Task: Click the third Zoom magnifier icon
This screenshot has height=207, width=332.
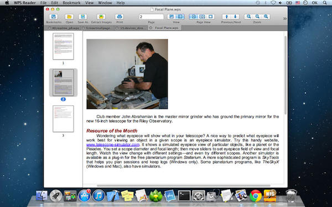Action: [266, 17]
